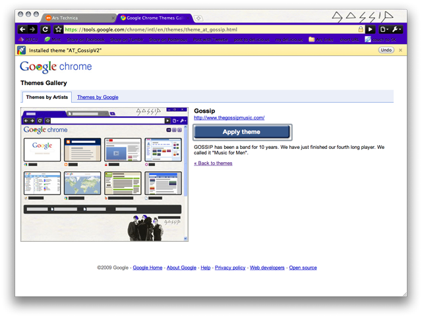Image resolution: width=422 pixels, height=317 pixels.
Task: Click the Share on Facebook bookmarklet
Action: click(86, 40)
